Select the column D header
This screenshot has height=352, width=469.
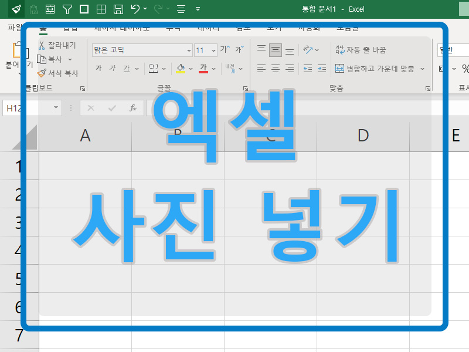coord(363,136)
